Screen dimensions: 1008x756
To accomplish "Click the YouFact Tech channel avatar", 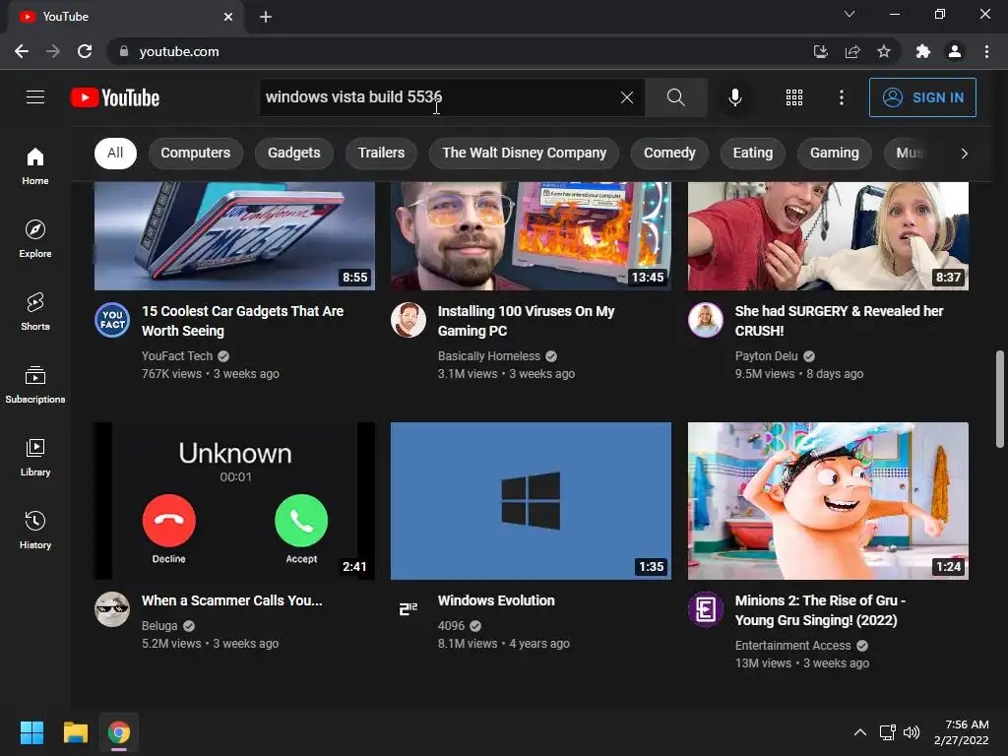I will pos(112,320).
